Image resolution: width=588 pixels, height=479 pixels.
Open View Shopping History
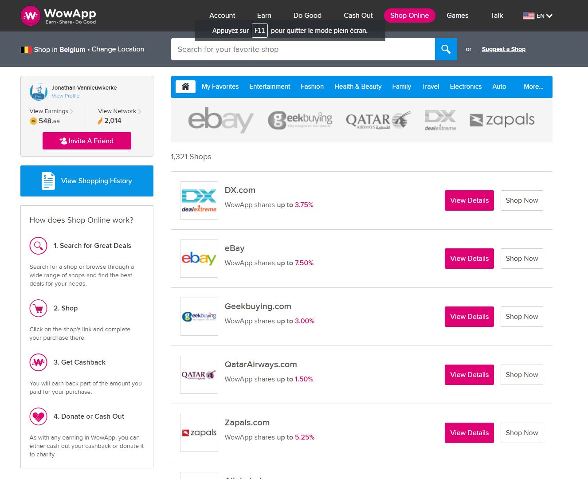point(87,181)
